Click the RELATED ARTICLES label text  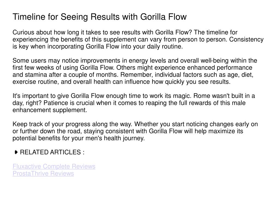(52, 152)
